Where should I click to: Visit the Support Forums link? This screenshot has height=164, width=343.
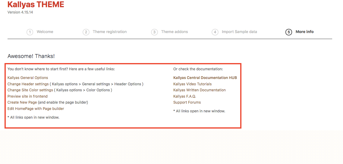pyautogui.click(x=187, y=102)
